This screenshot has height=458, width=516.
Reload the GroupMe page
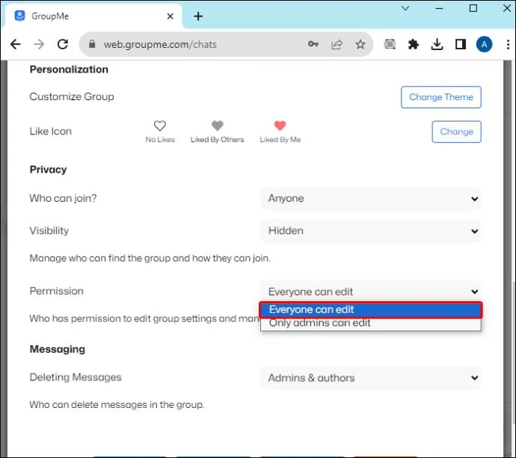click(x=63, y=44)
